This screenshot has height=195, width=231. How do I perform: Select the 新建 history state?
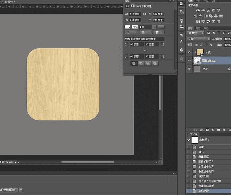point(201,147)
